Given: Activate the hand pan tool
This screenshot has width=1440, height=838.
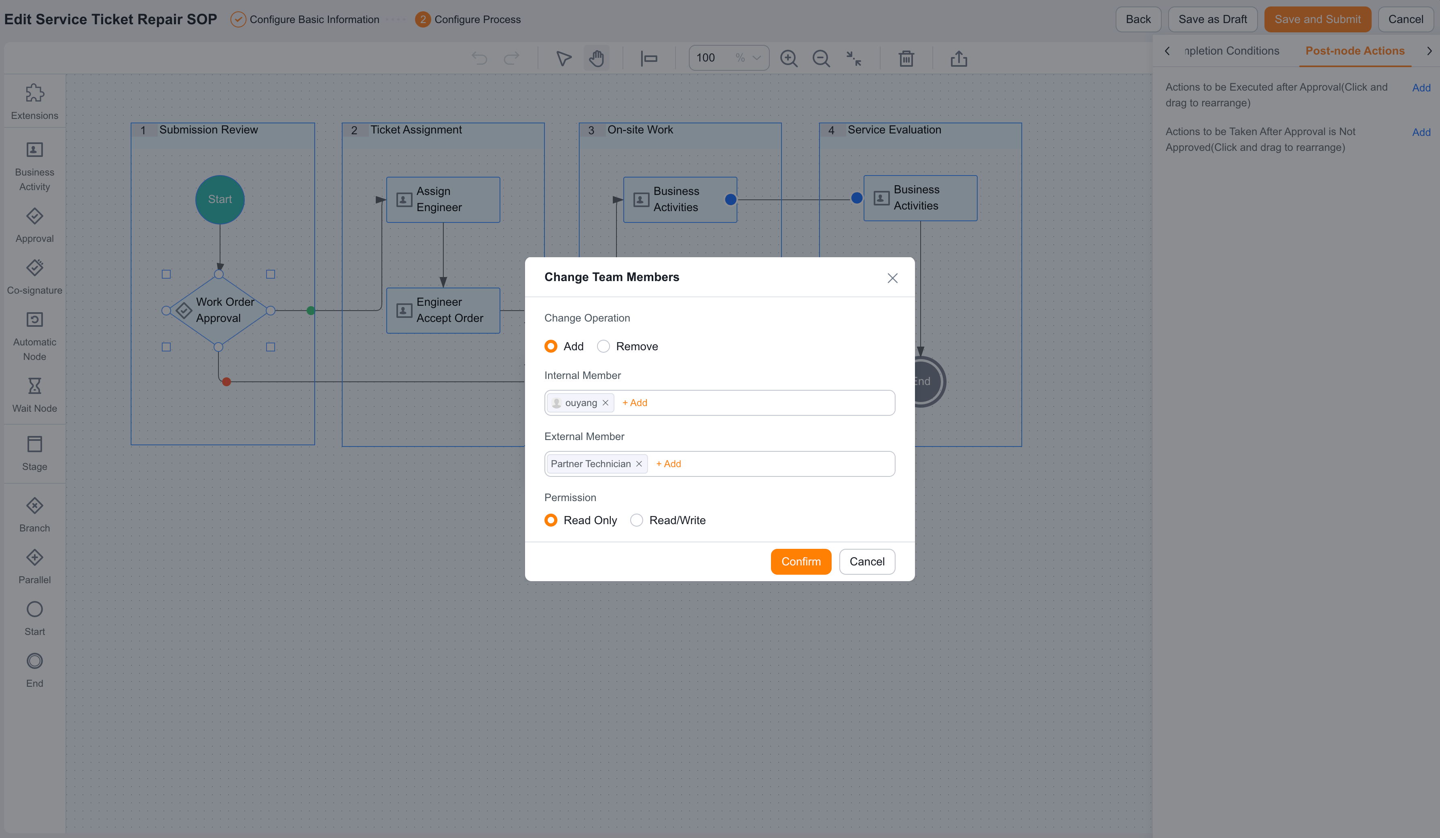Looking at the screenshot, I should point(596,58).
